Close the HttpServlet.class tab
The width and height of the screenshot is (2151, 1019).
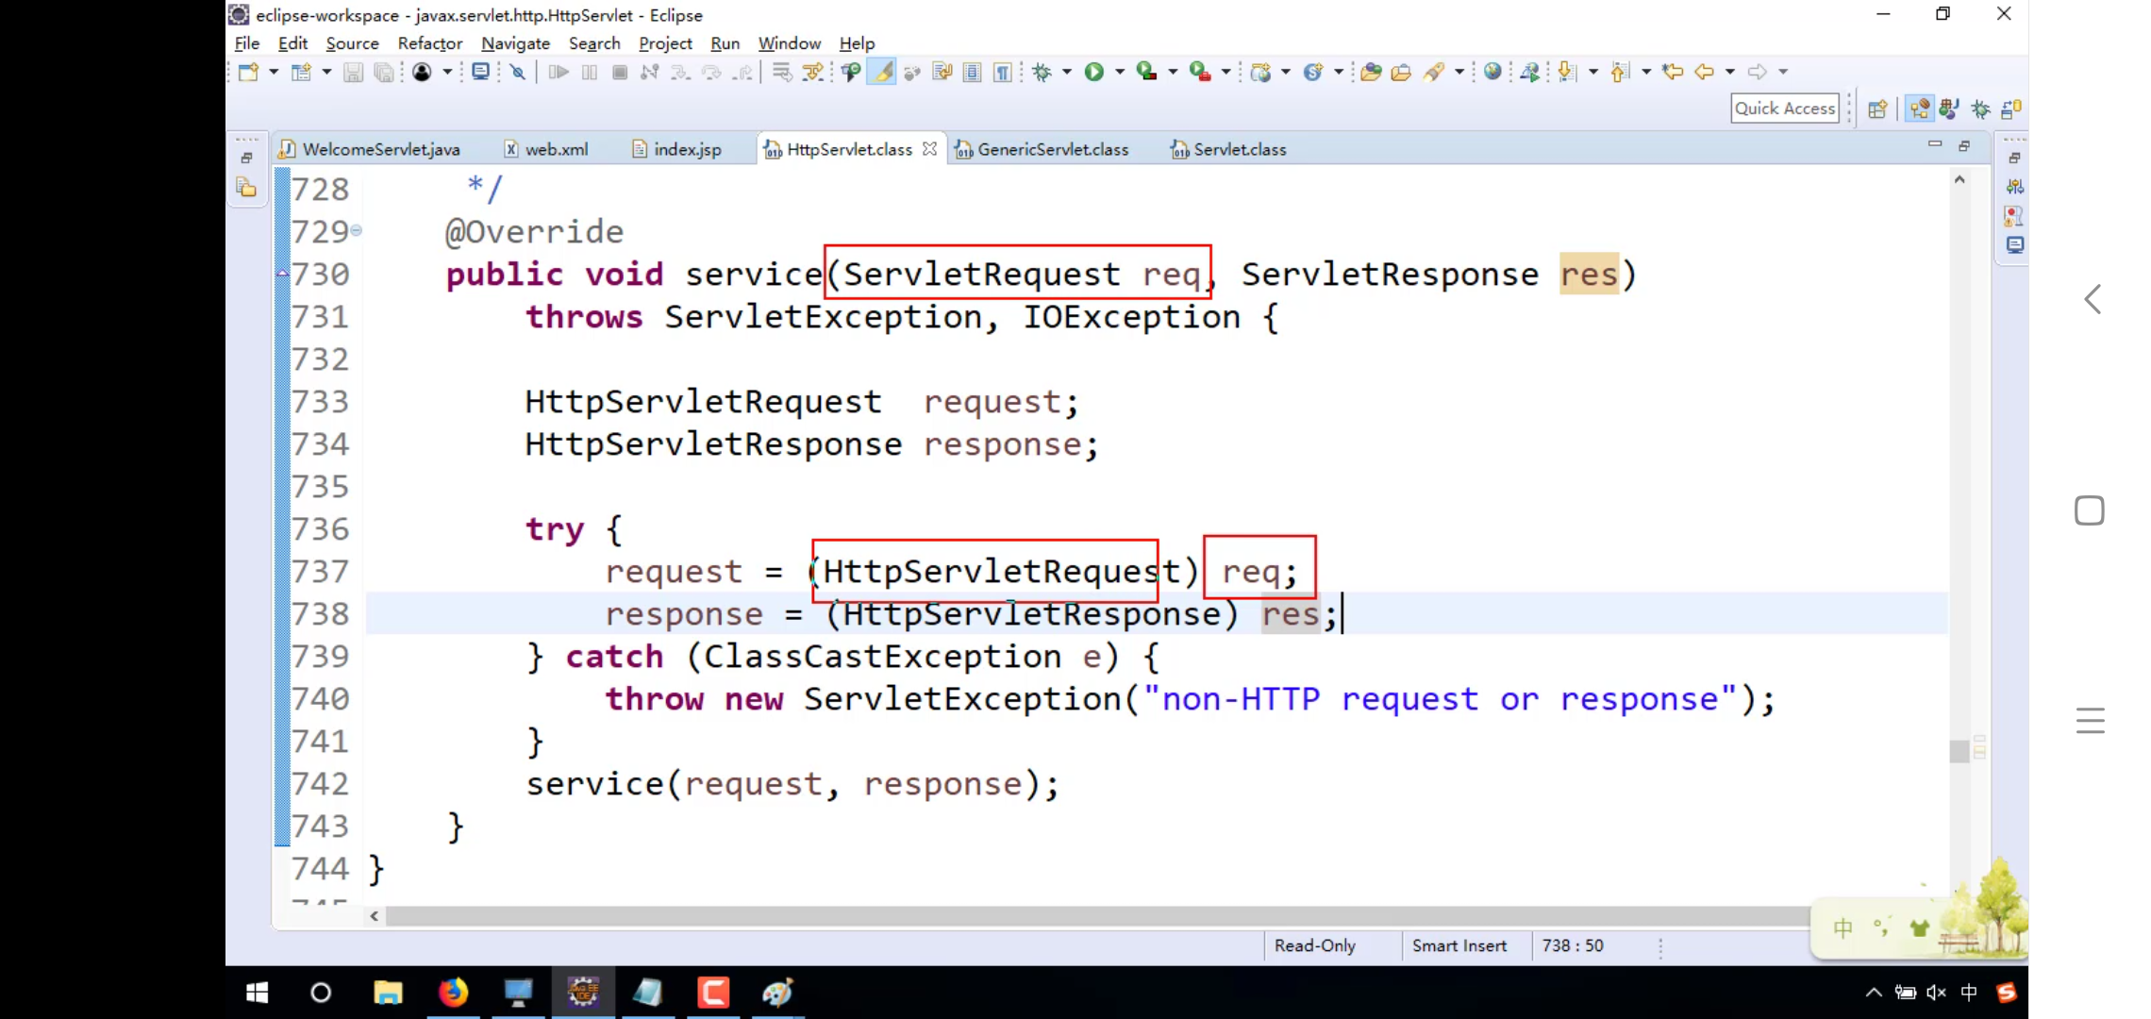coord(930,149)
